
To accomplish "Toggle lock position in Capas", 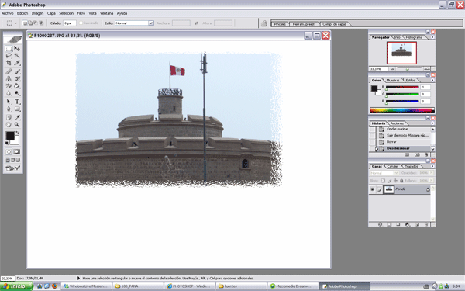I will point(395,181).
